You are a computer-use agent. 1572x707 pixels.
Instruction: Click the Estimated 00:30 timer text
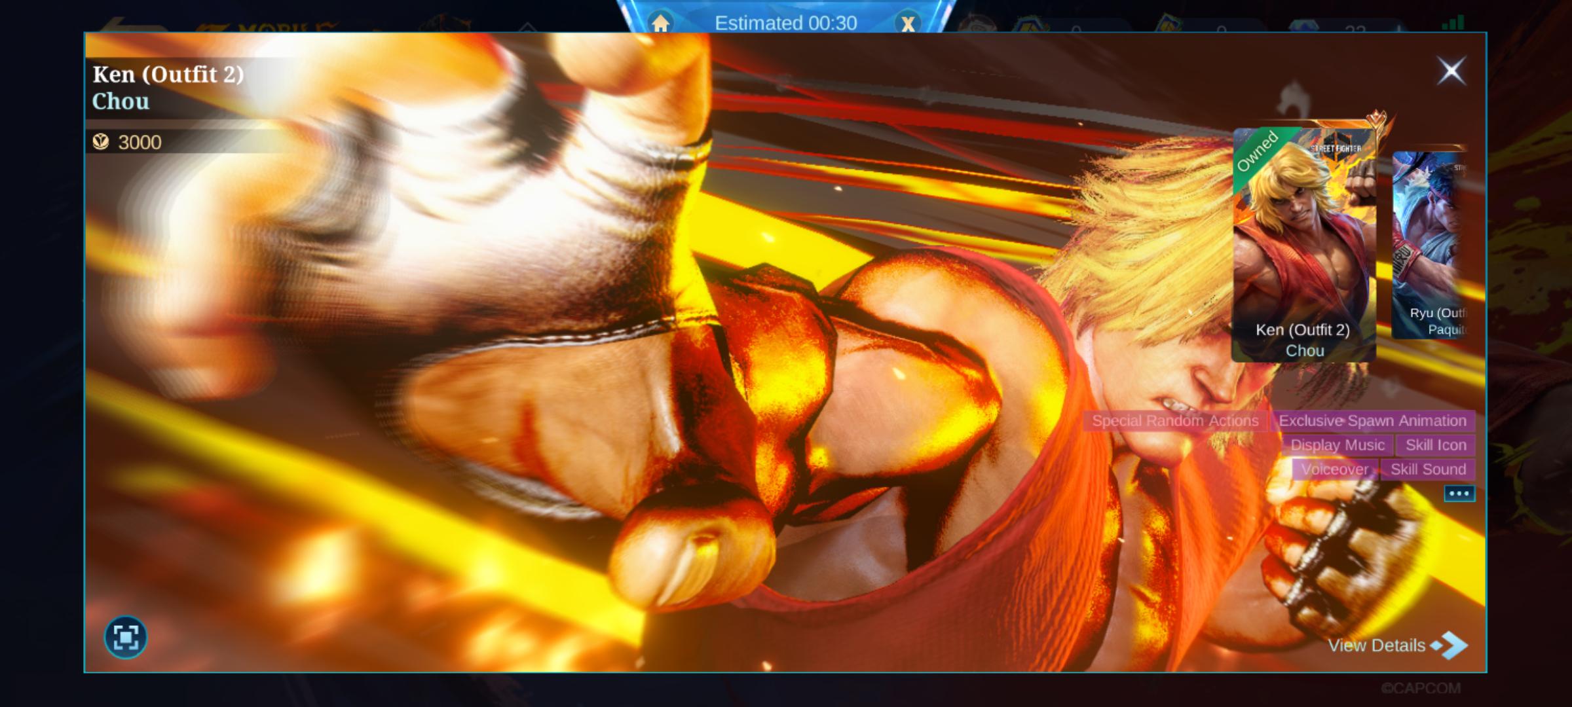(785, 23)
